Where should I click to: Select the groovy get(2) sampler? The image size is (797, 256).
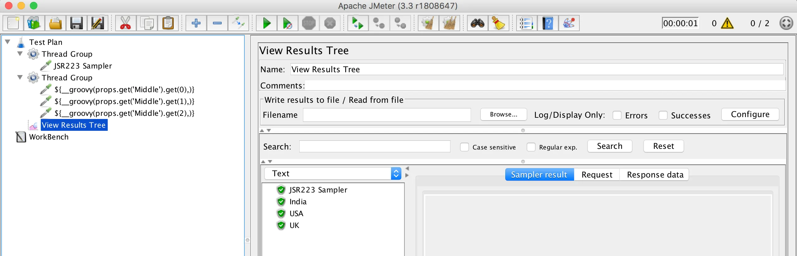coord(124,113)
